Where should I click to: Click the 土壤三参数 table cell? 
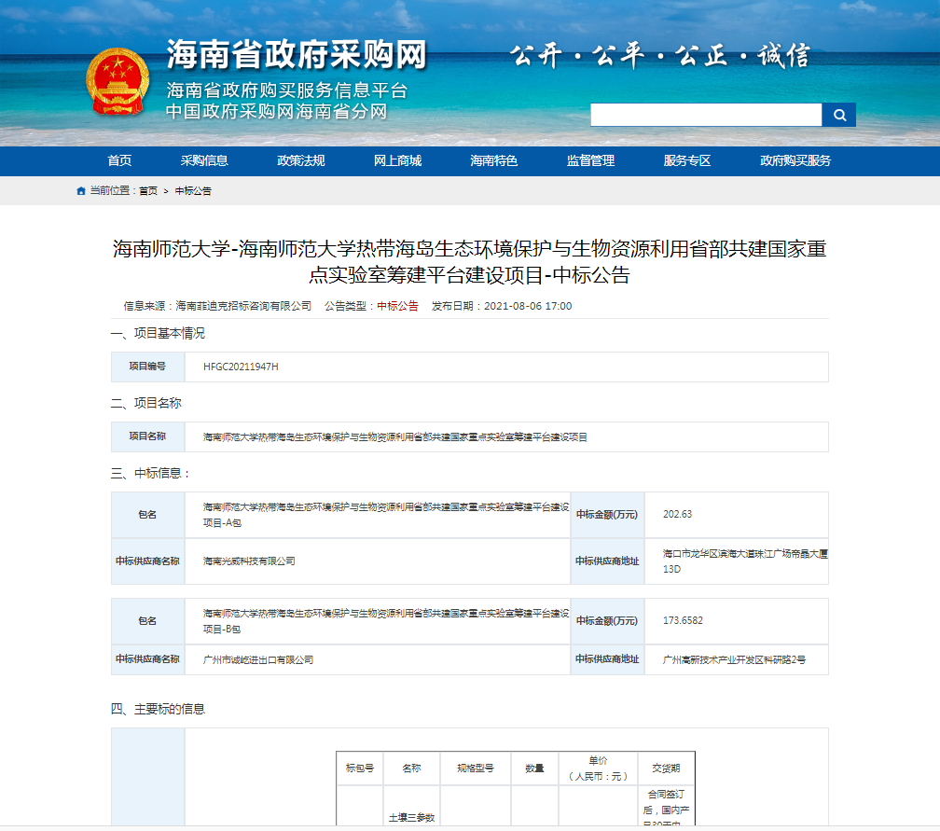[x=411, y=817]
